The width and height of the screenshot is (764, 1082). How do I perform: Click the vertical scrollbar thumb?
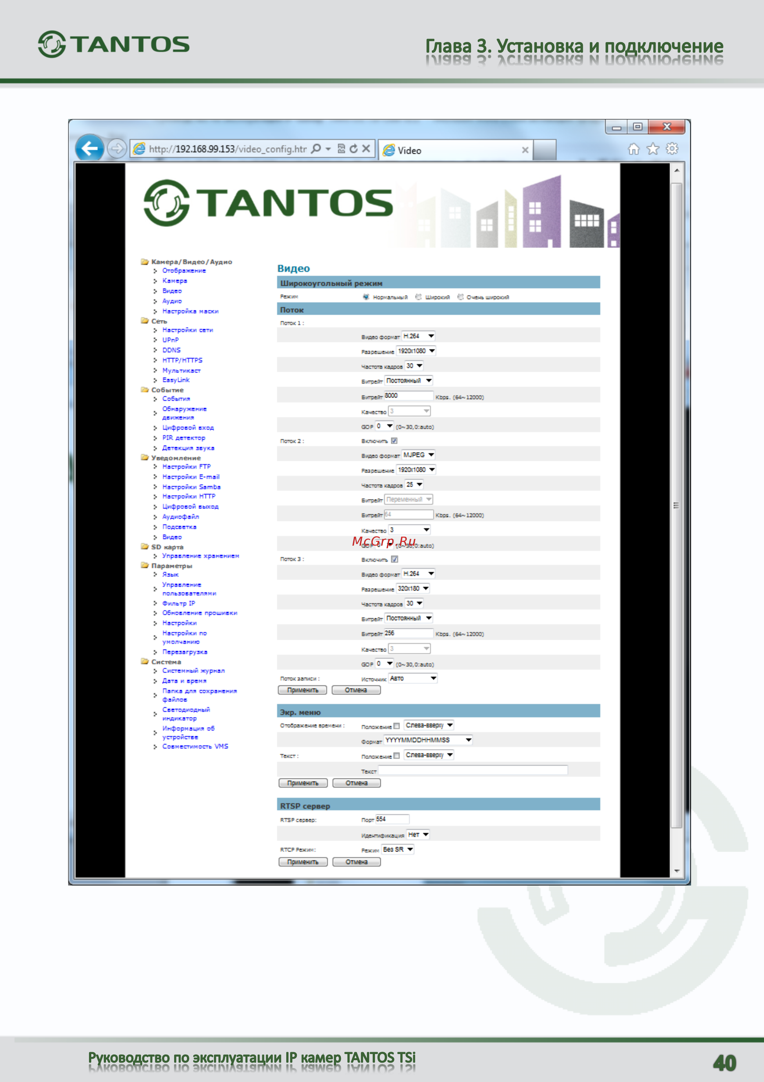[676, 505]
